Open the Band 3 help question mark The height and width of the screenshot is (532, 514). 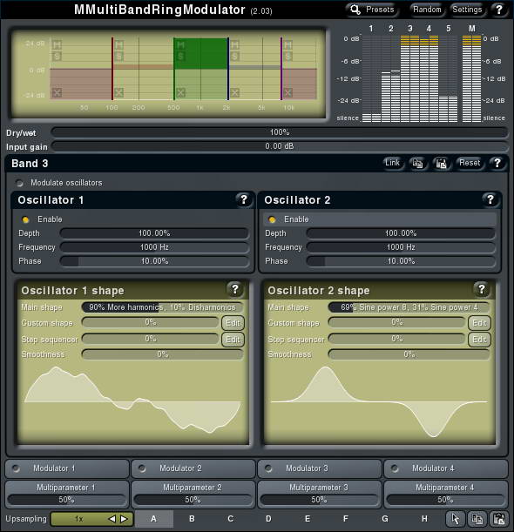point(497,163)
